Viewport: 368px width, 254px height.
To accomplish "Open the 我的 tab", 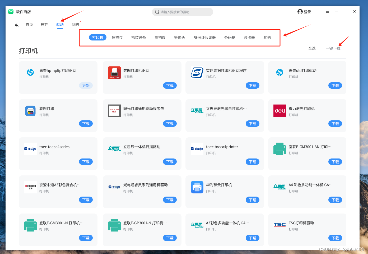I will point(75,25).
